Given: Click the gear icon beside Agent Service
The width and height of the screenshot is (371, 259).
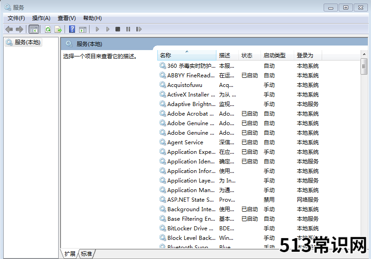Looking at the screenshot, I should point(162,142).
